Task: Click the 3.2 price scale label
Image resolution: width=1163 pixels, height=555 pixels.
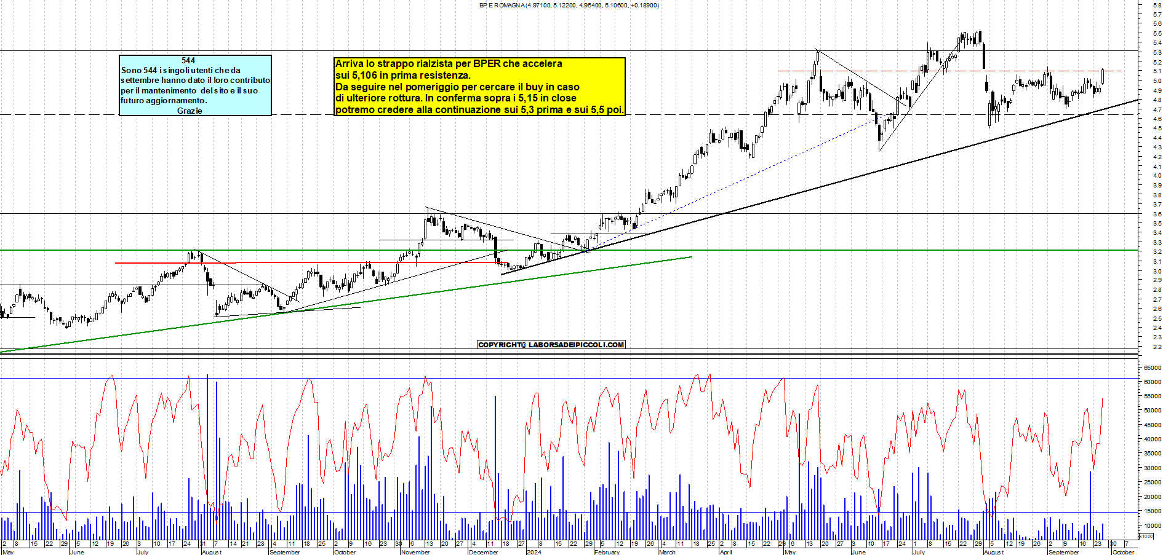Action: point(1157,252)
